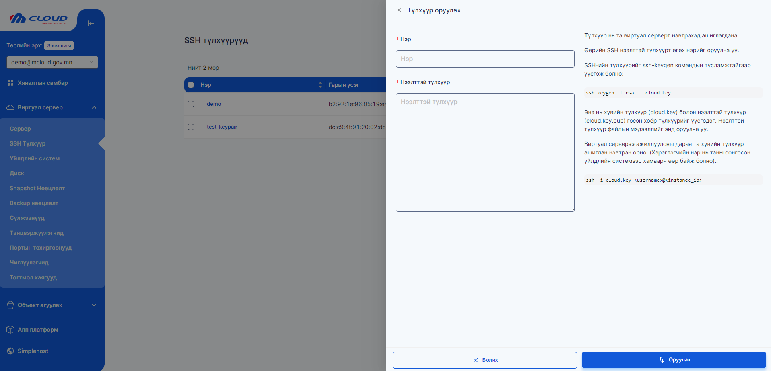Screen dimensions: 771x371
Task: Select the Хяналтын самбар dashboard icon
Action: pos(10,83)
